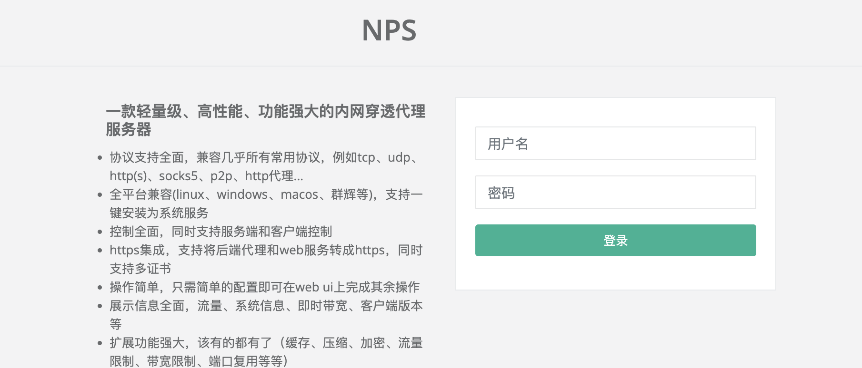Select the username placeholder text
862x368 pixels.
coord(507,144)
